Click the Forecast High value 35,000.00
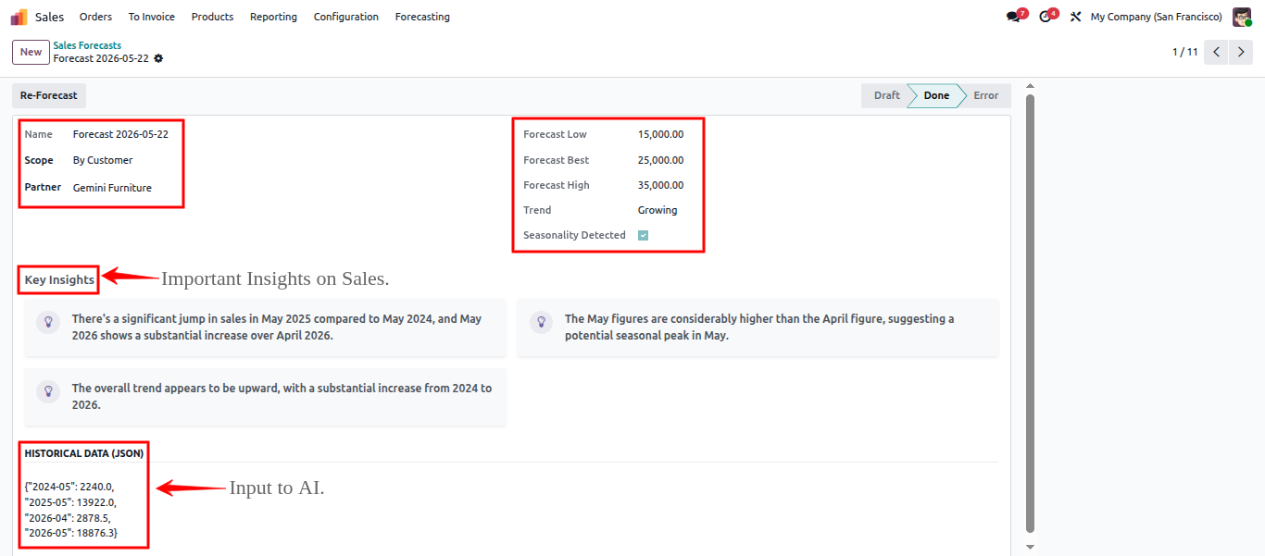Screen dimensions: 1265x556 click(x=661, y=185)
